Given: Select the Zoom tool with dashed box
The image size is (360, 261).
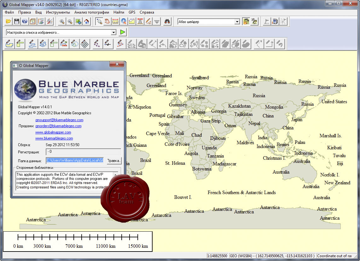Looking at the screenshot, I should click(x=99, y=21).
